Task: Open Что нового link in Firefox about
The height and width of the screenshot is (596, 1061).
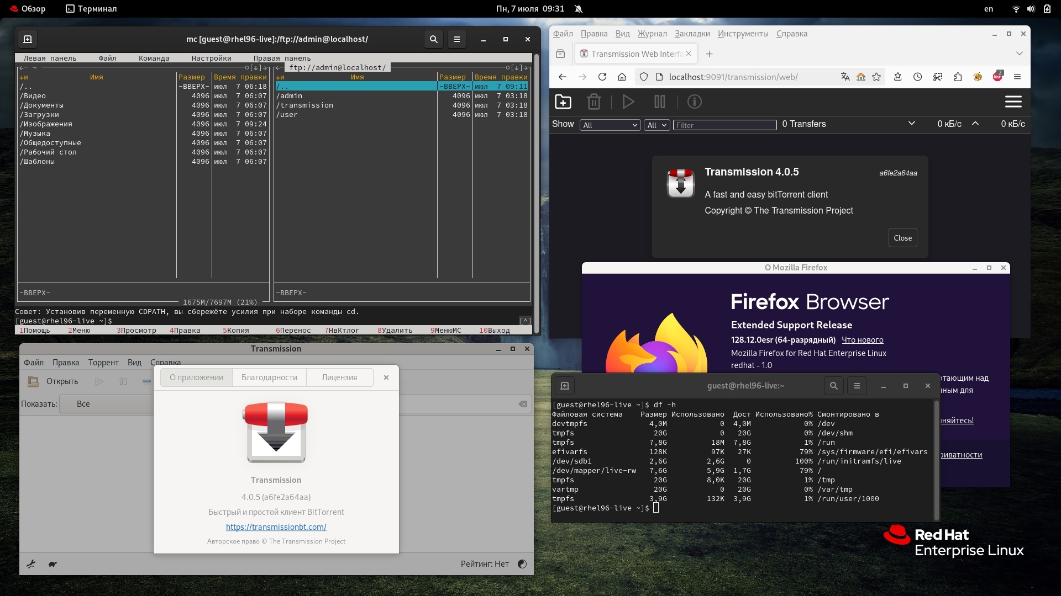Action: [862, 340]
